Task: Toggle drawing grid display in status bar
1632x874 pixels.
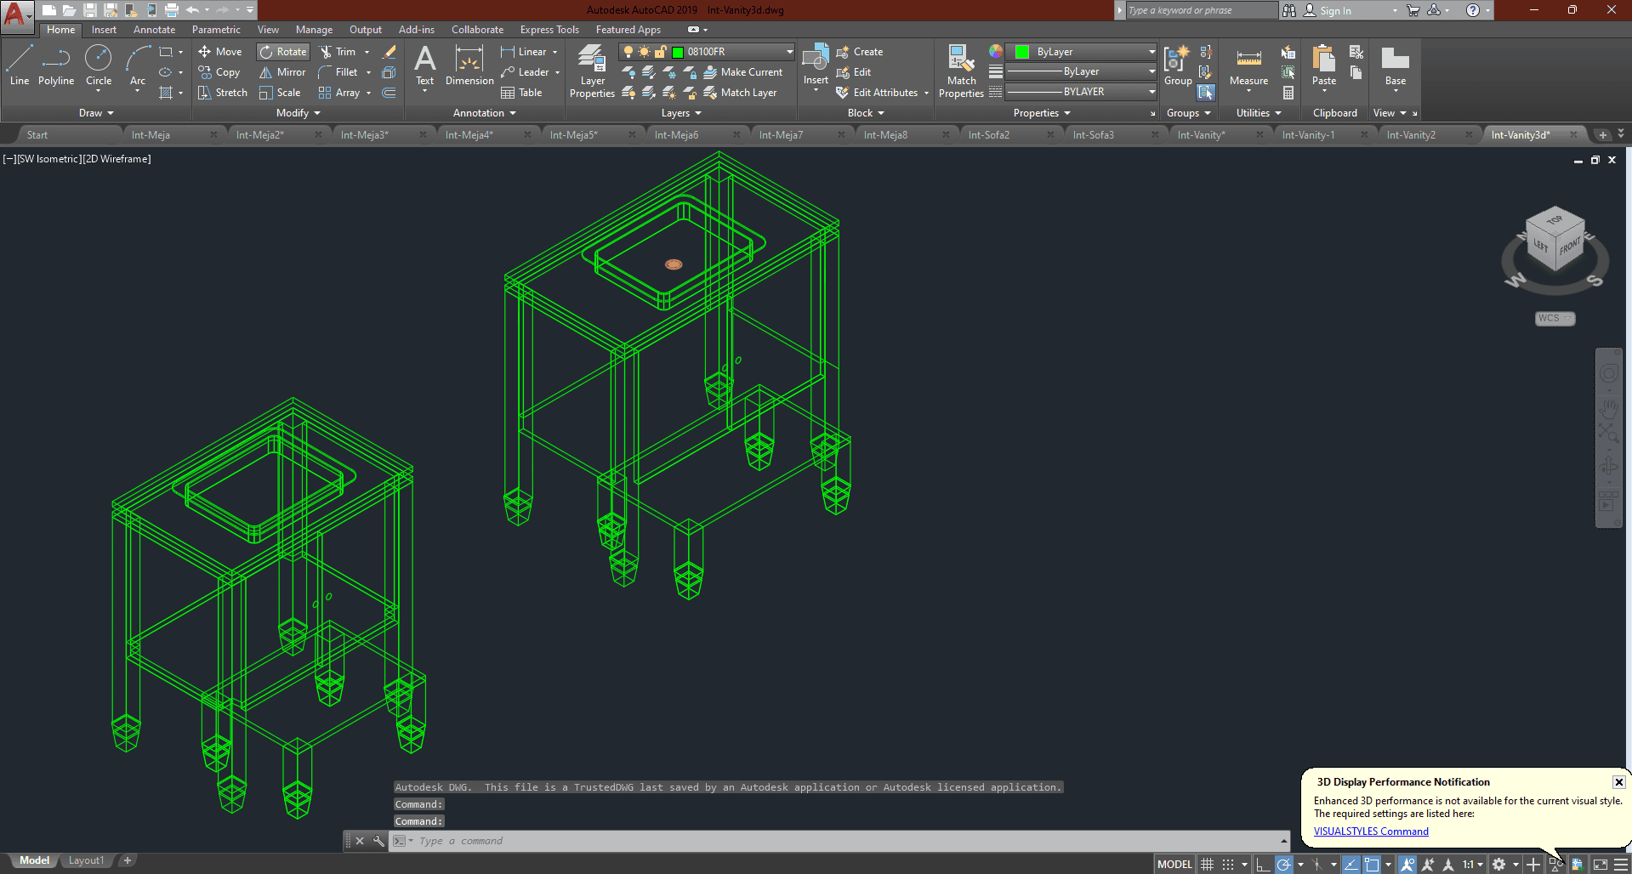Action: click(1207, 865)
